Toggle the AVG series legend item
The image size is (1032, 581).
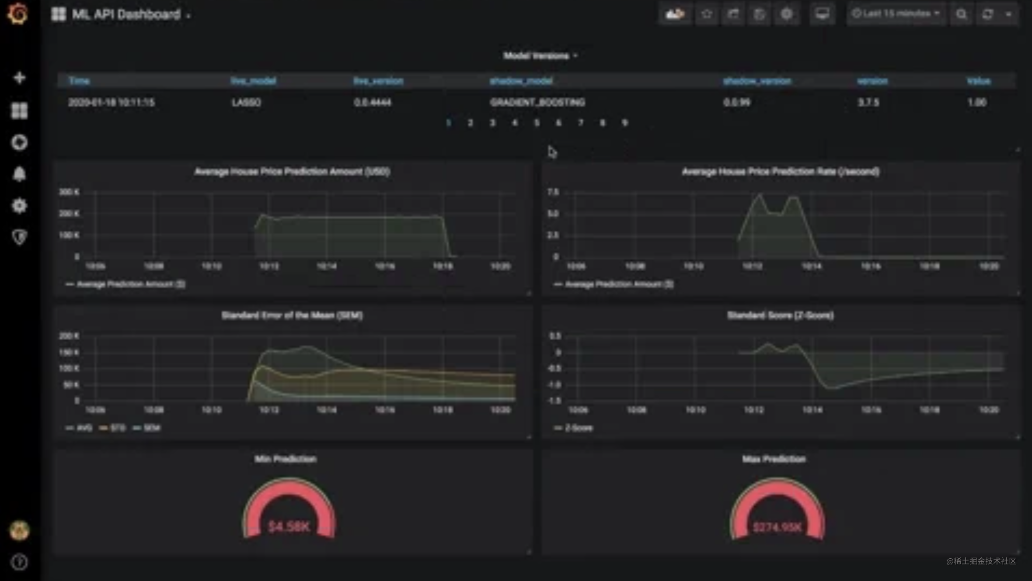(84, 428)
